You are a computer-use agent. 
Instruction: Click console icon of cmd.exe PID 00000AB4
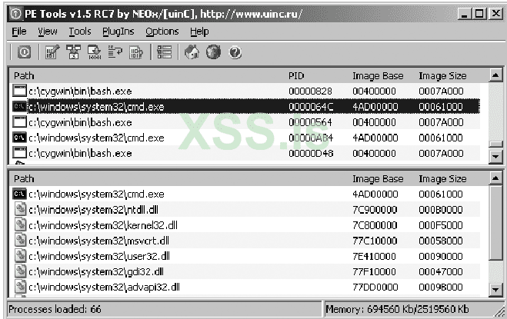[19, 138]
